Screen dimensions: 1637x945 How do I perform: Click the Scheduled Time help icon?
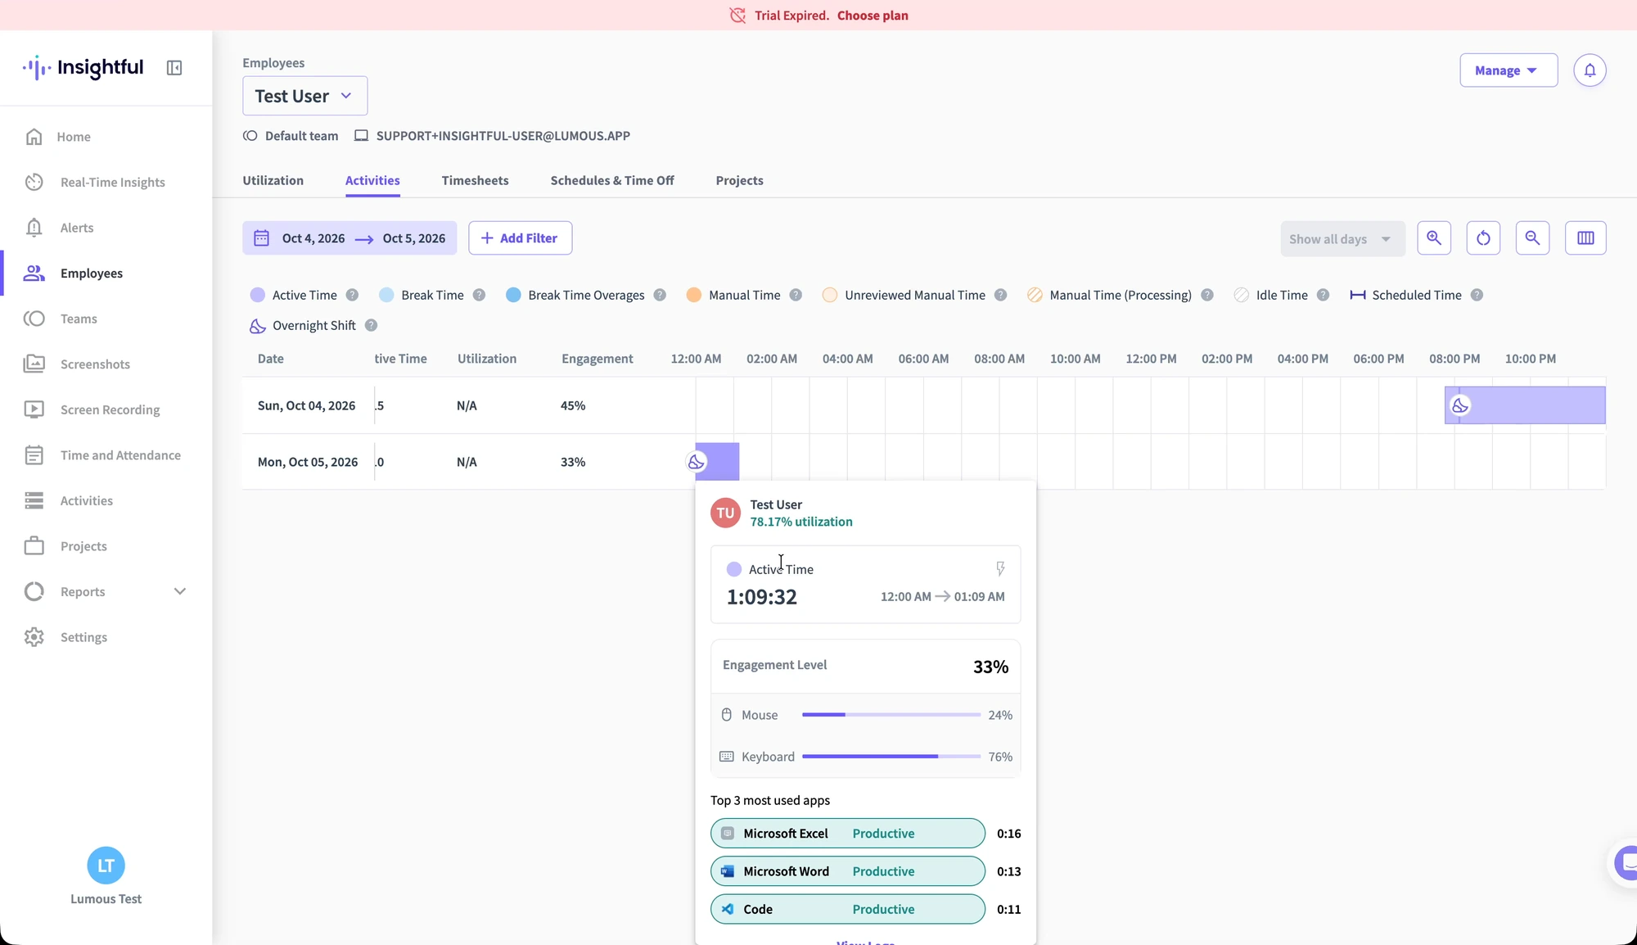point(1477,295)
